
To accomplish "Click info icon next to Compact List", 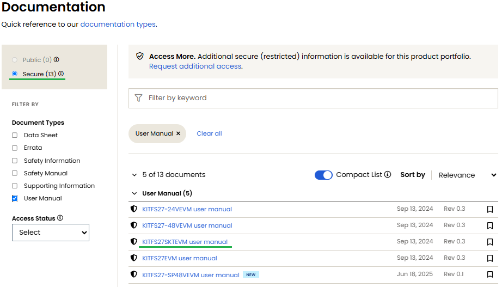I will [388, 174].
